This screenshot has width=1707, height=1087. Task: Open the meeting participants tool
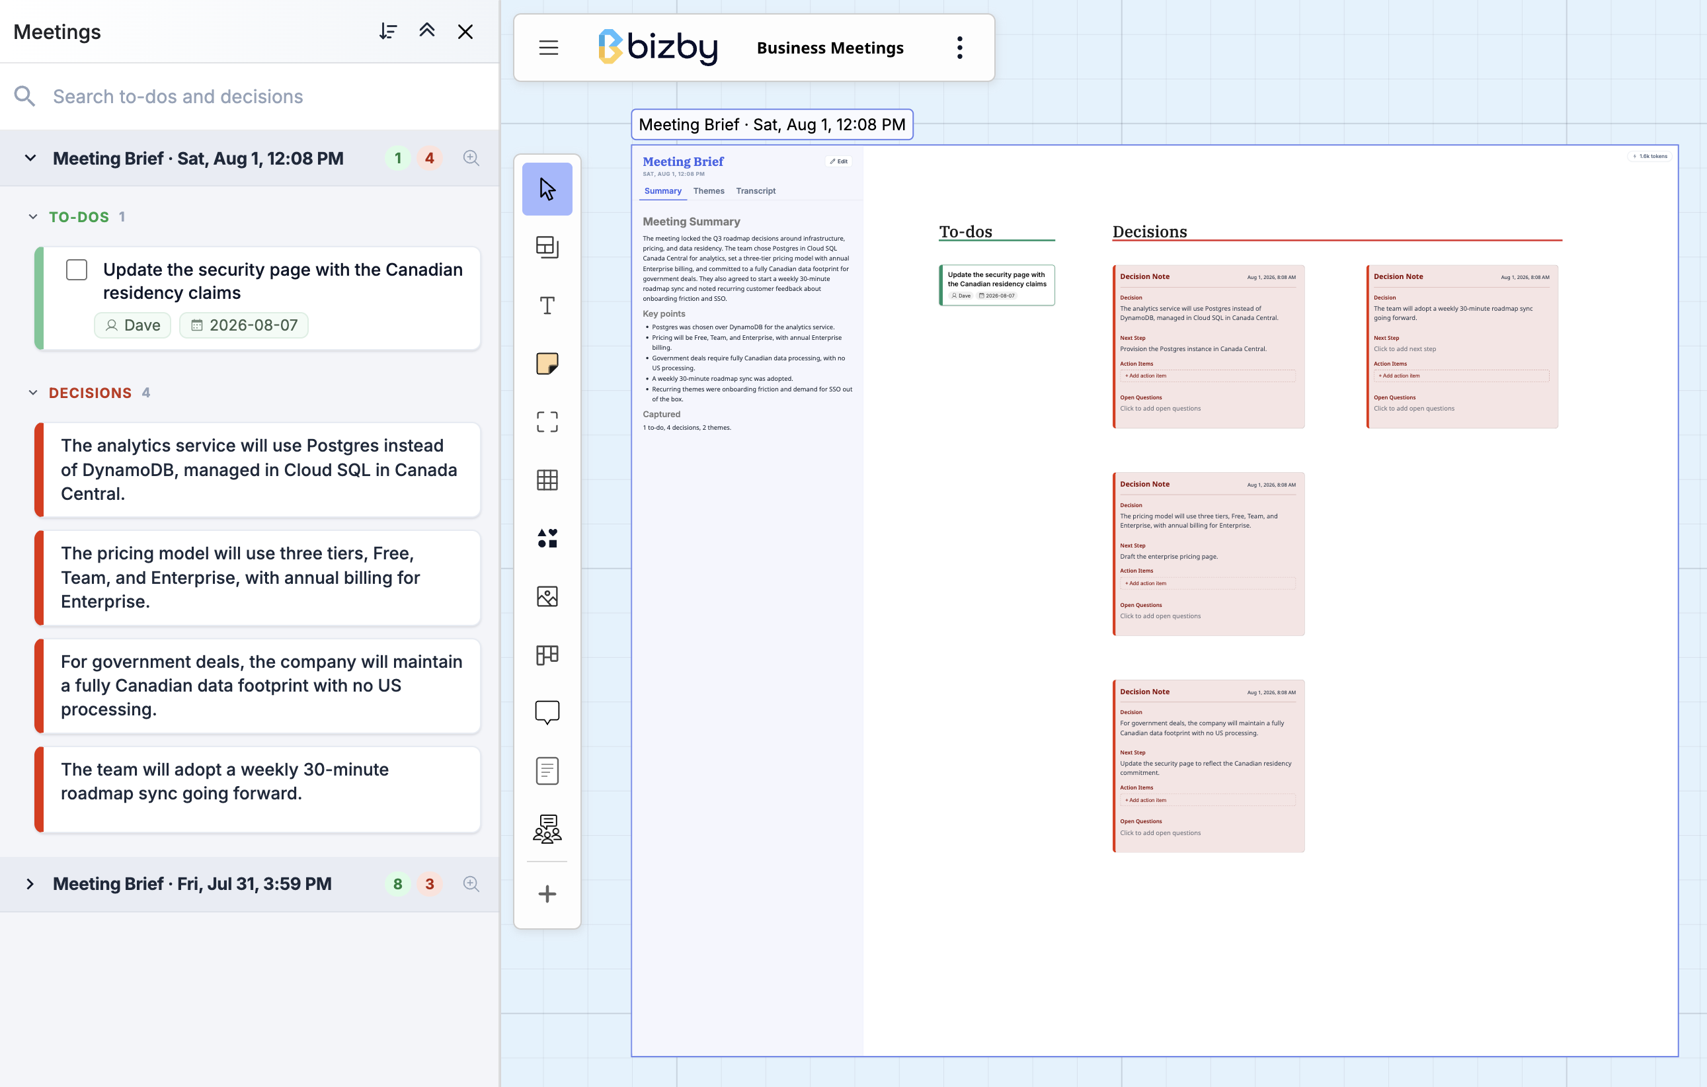[x=547, y=829]
